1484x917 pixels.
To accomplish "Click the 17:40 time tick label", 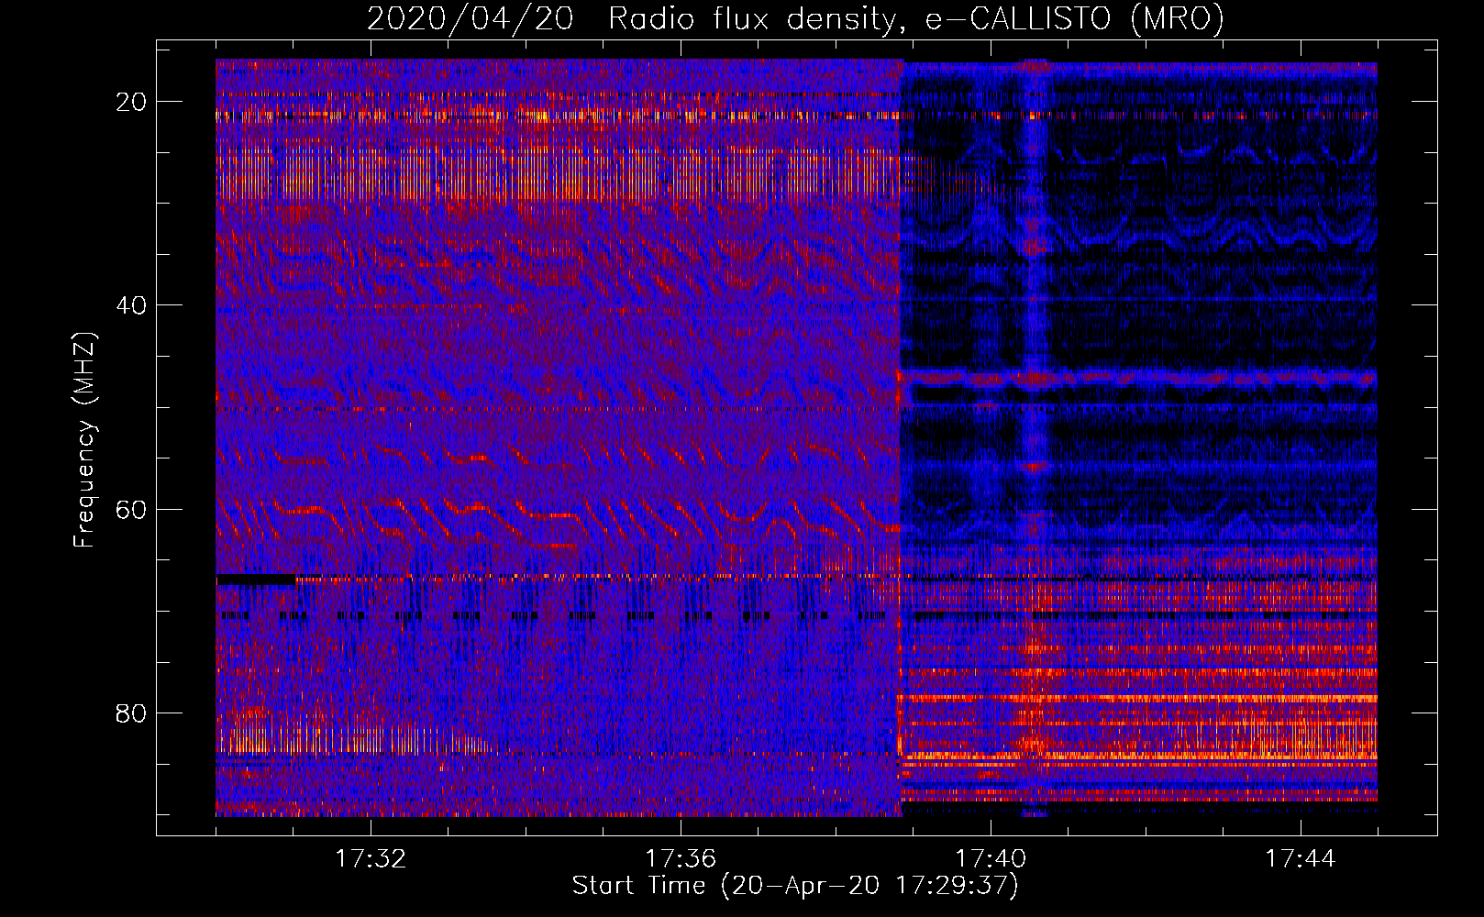I will [991, 859].
